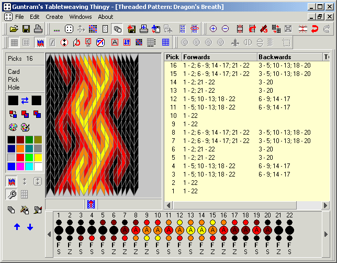Open the Windows menu
The height and width of the screenshot is (263, 337).
tap(80, 17)
